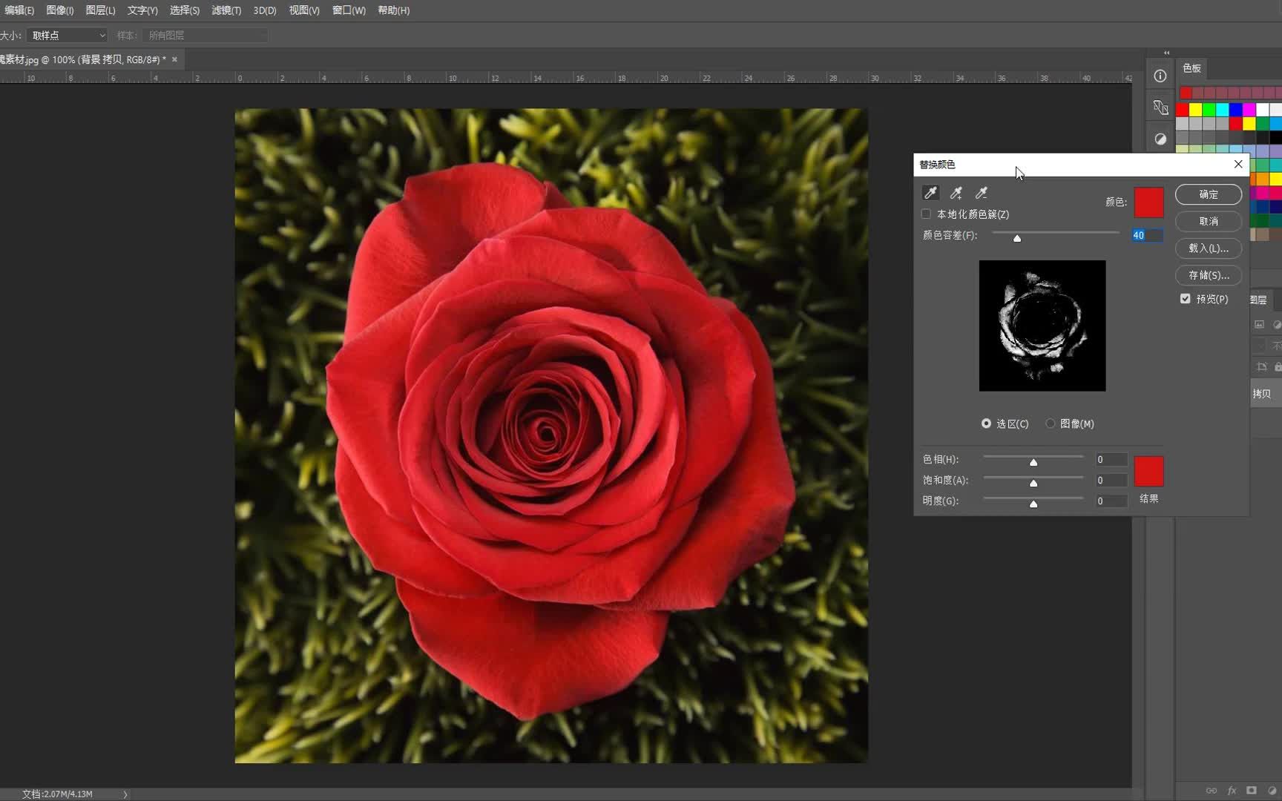The height and width of the screenshot is (801, 1282).
Task: Enable Localized Color Clusters checkbox
Action: pyautogui.click(x=926, y=214)
